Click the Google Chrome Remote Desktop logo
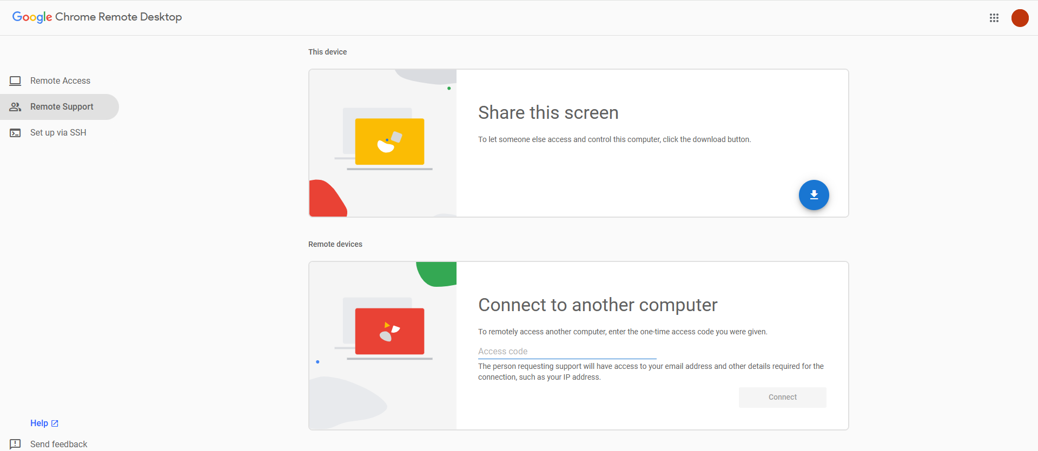The image size is (1038, 451). [x=97, y=17]
